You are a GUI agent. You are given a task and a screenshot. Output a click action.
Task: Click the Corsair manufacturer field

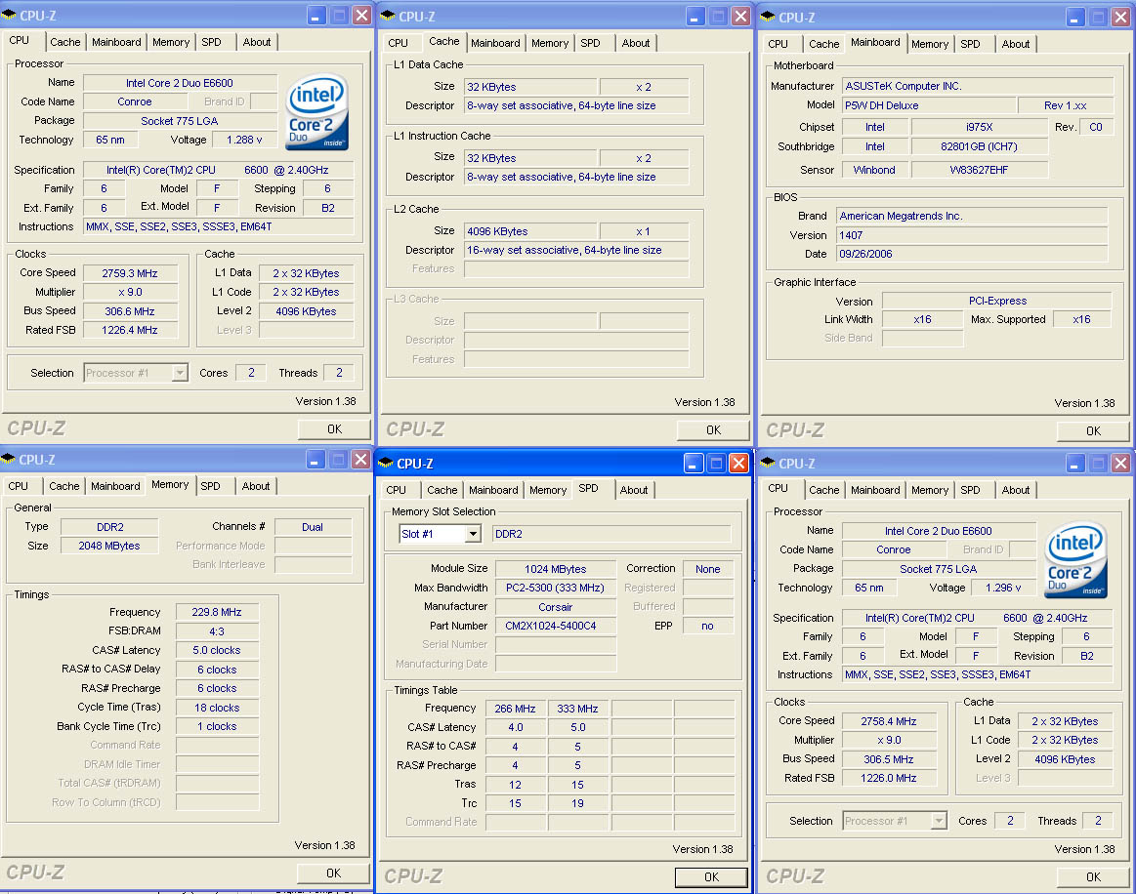556,607
